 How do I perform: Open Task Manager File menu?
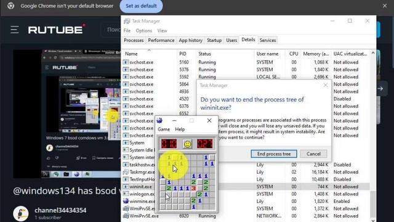[127, 31]
